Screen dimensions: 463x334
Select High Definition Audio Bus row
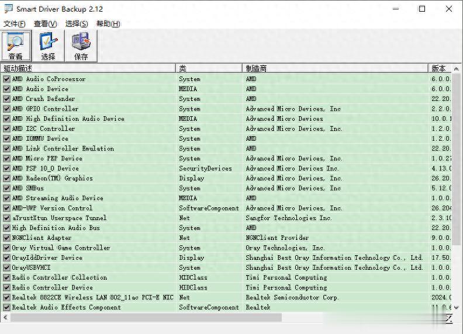226,228
